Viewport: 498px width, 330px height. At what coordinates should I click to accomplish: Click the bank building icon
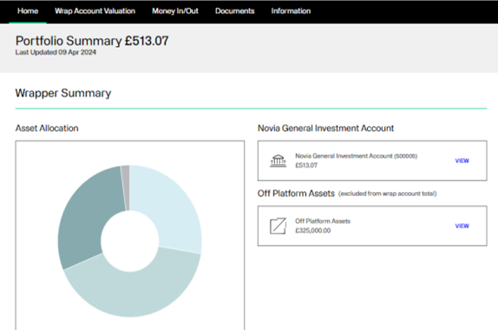point(278,161)
